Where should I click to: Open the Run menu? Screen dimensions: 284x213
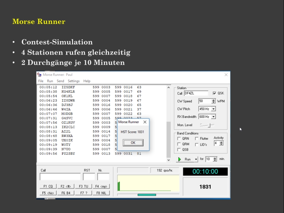(50, 81)
